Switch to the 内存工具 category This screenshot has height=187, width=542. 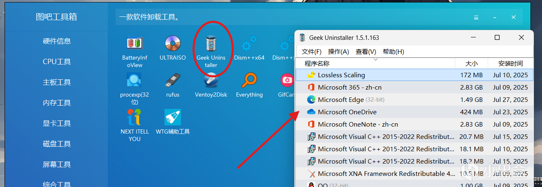pyautogui.click(x=57, y=103)
